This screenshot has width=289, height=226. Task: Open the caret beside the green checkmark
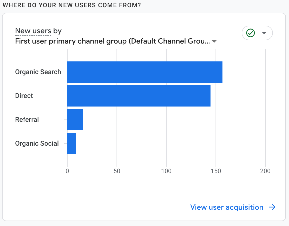pyautogui.click(x=264, y=33)
